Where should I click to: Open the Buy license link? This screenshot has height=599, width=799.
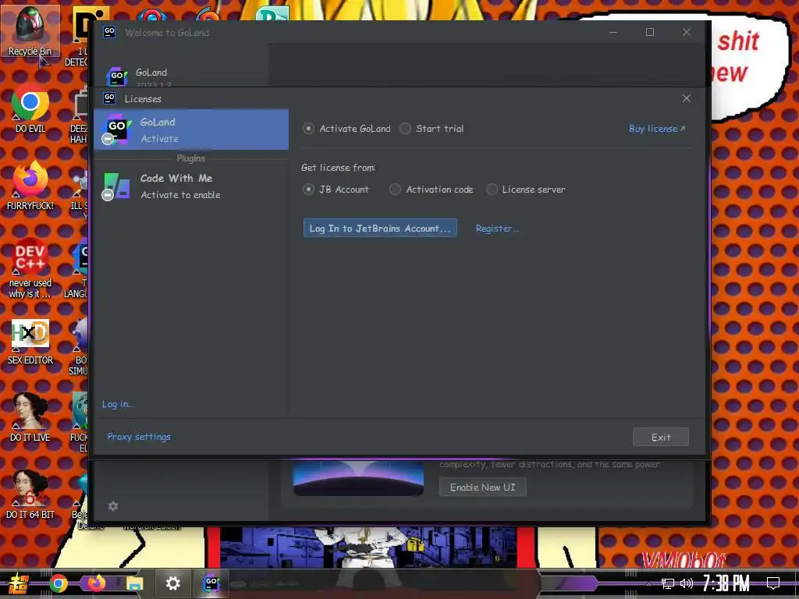pos(657,129)
